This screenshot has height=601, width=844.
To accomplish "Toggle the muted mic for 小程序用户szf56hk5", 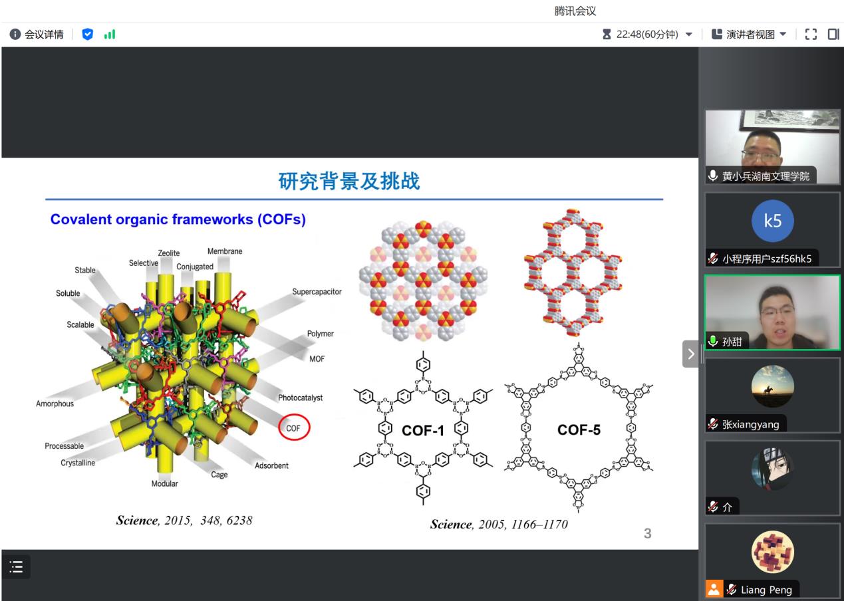I will pyautogui.click(x=714, y=259).
